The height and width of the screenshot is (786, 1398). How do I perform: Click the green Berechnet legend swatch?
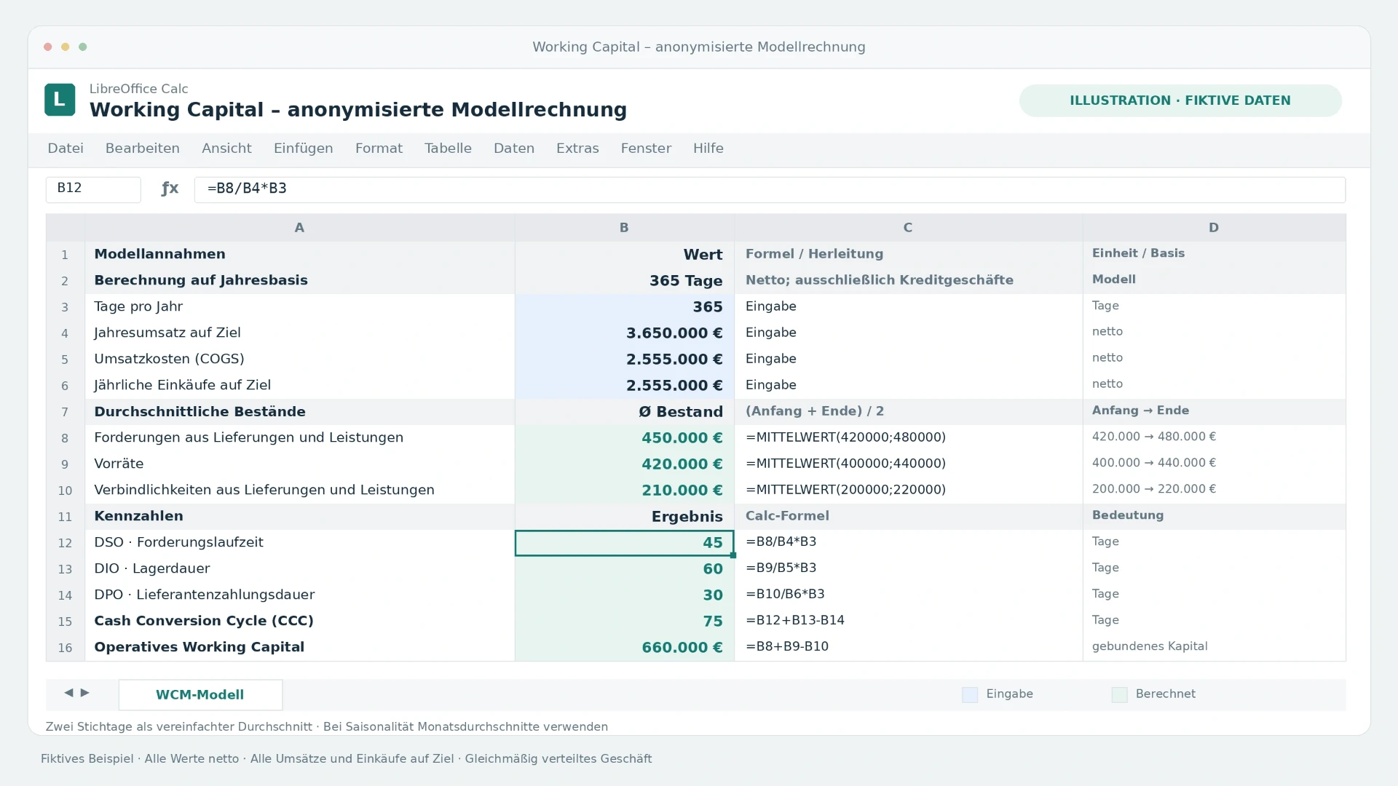point(1120,695)
